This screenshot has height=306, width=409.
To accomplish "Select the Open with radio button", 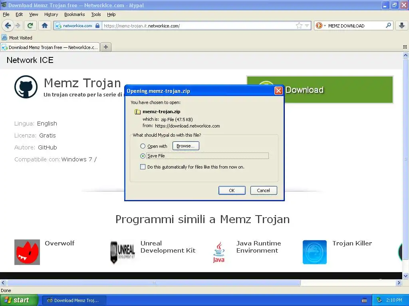I will click(x=143, y=146).
